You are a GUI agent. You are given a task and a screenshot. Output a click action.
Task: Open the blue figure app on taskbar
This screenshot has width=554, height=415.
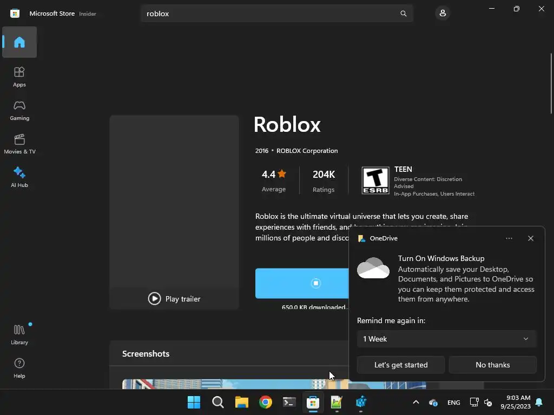pos(361,402)
